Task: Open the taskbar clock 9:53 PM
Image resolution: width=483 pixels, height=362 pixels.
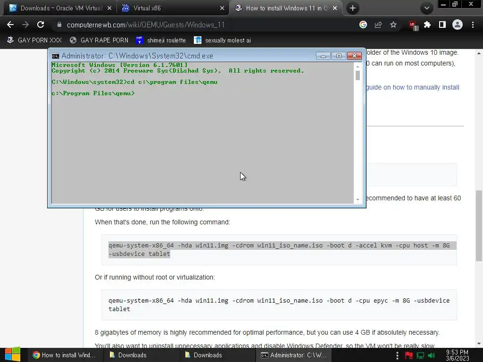Action: click(457, 355)
